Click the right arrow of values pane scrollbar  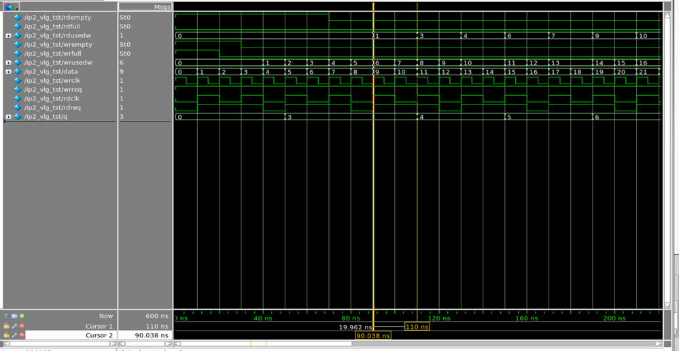(x=169, y=344)
